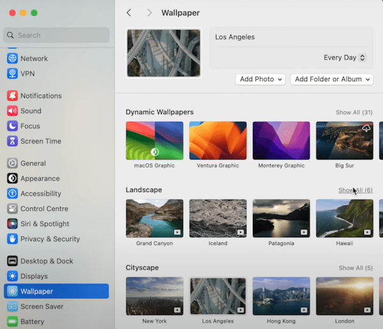Open Screen Saver settings label
The height and width of the screenshot is (329, 383).
[x=41, y=307]
